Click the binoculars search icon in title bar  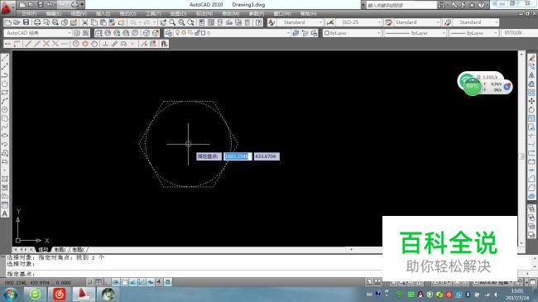coord(442,5)
